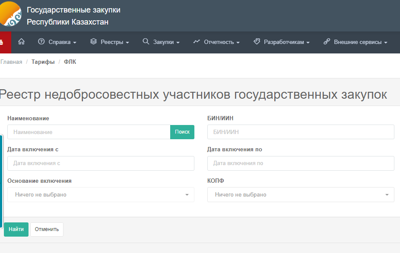Click the site logo emblem

coord(10,14)
